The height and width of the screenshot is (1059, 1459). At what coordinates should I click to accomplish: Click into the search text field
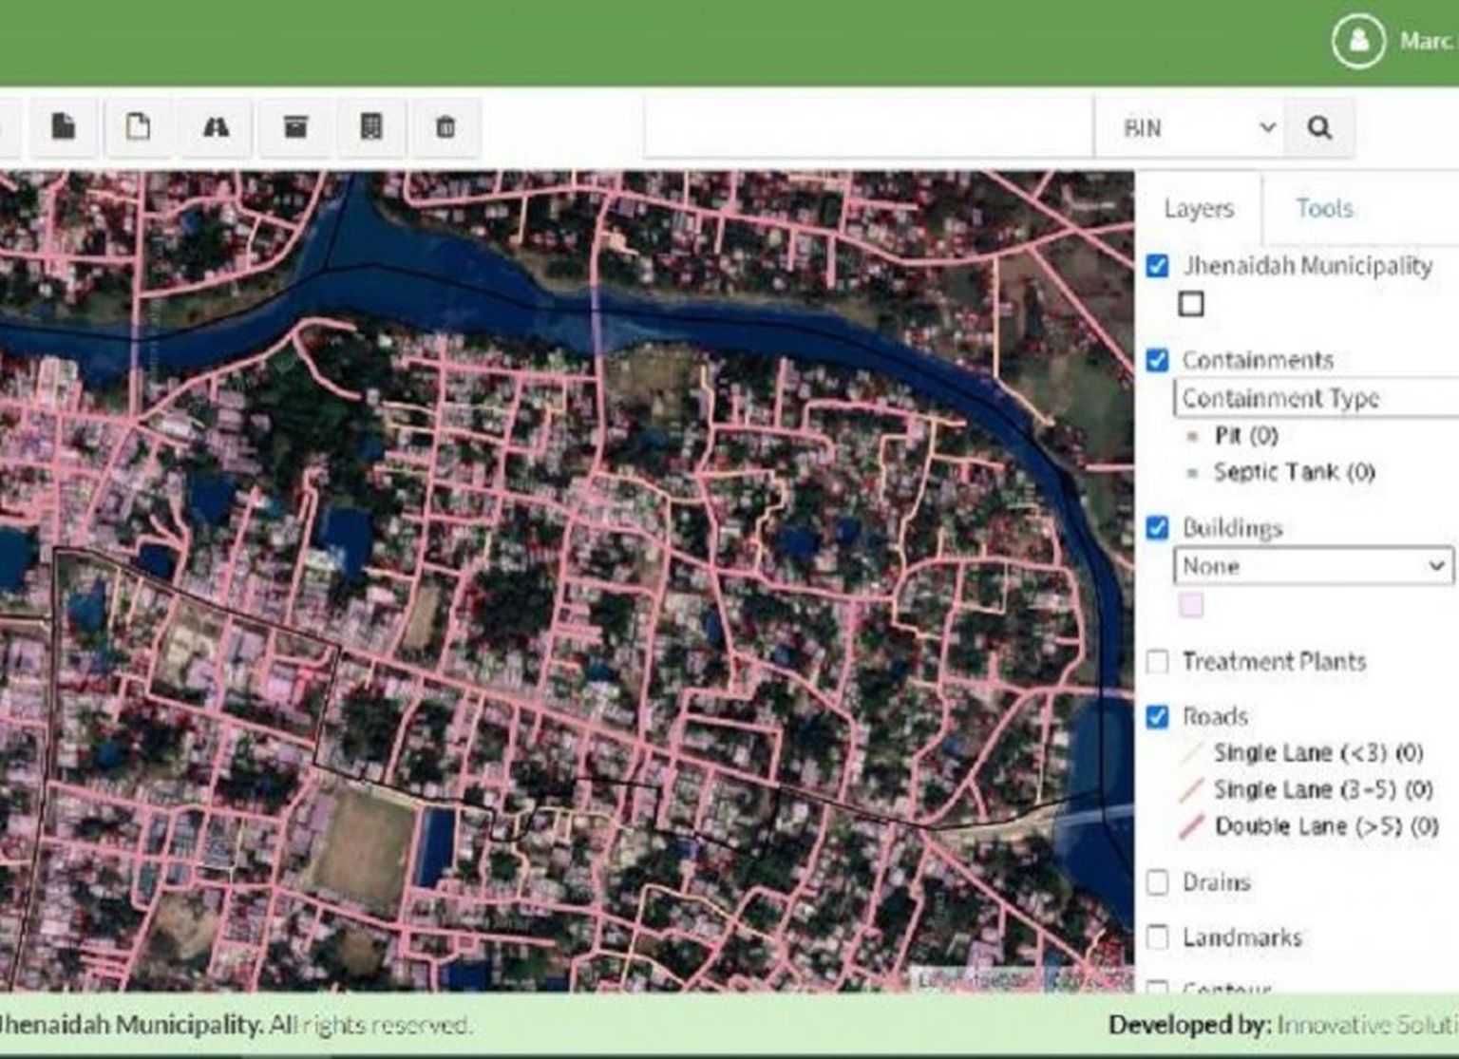[x=868, y=127]
